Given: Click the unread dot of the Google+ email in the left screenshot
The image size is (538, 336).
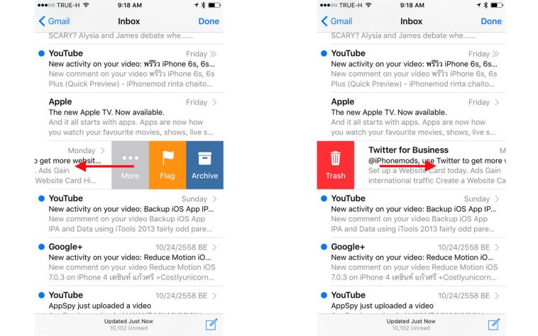Looking at the screenshot, I should (41, 247).
